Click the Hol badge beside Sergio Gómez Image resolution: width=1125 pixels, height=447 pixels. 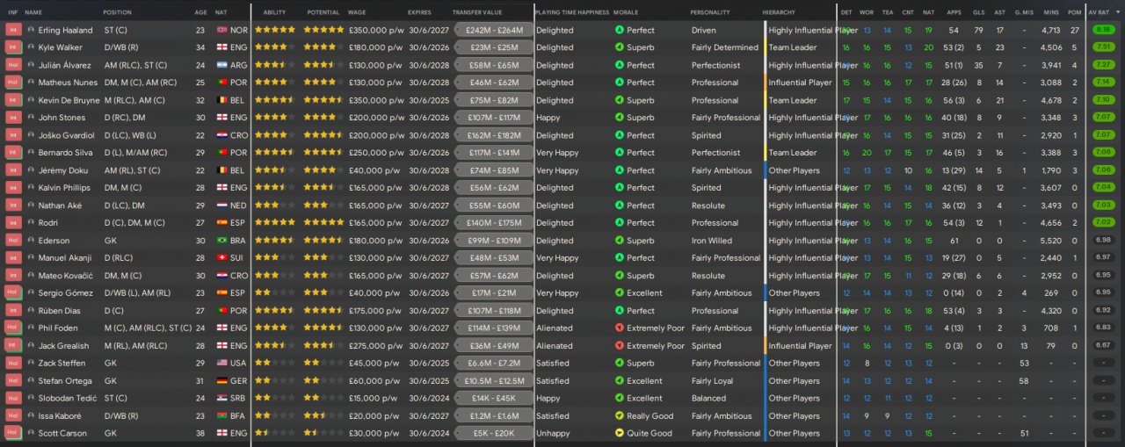[x=13, y=293]
